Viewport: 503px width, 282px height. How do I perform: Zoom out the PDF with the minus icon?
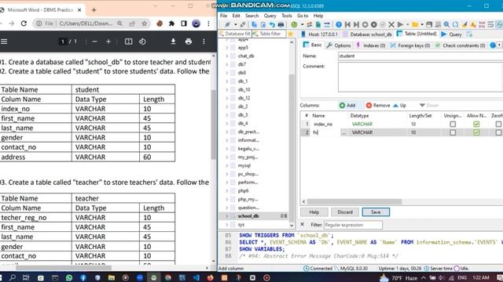pos(94,42)
